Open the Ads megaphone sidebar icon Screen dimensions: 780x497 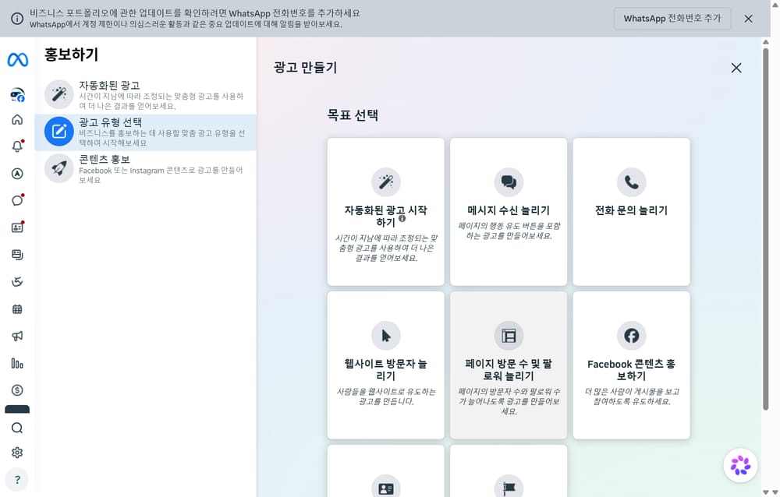click(x=17, y=337)
